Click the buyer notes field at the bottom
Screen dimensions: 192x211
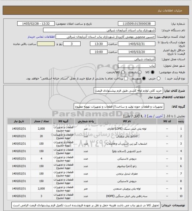86,206
